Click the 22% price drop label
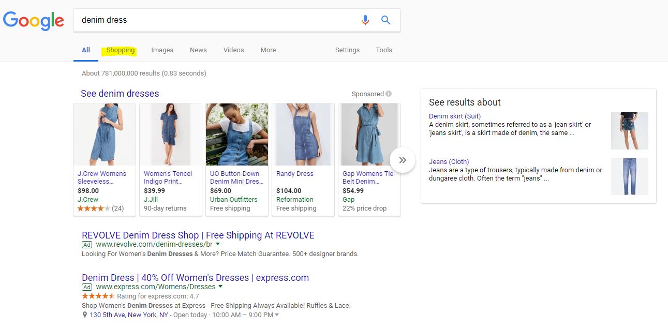Image resolution: width=668 pixels, height=329 pixels. point(365,208)
